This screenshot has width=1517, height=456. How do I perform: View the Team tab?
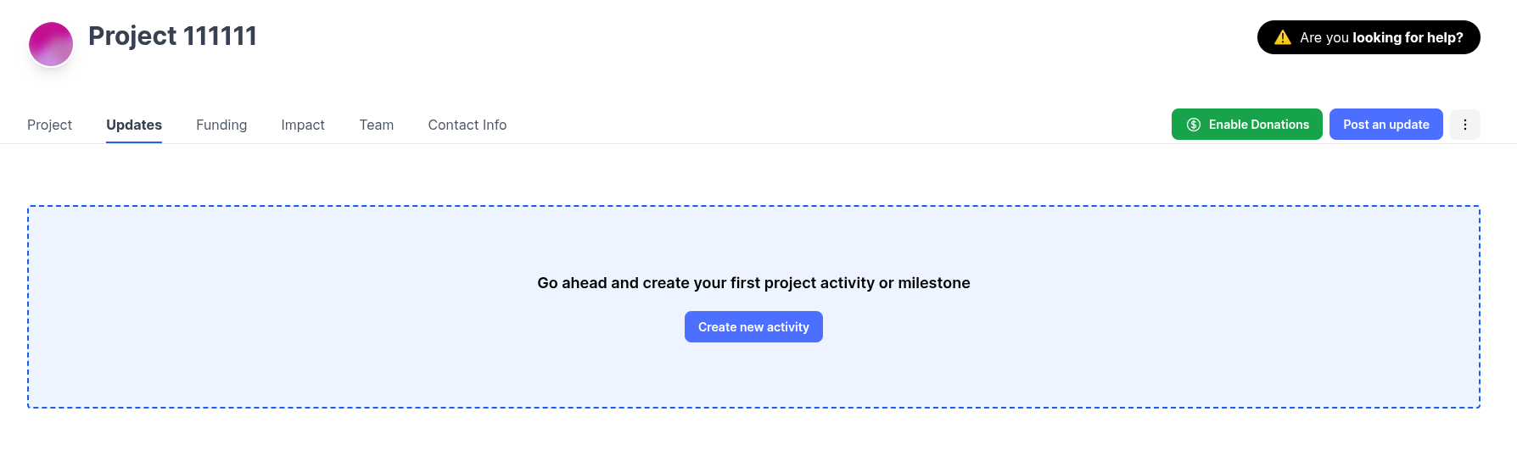click(x=376, y=125)
